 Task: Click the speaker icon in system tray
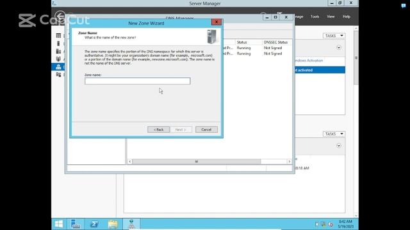pyautogui.click(x=331, y=224)
